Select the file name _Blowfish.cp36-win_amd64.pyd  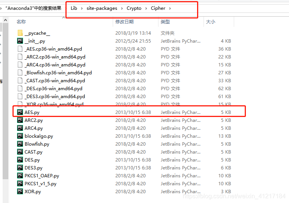tap(58, 73)
